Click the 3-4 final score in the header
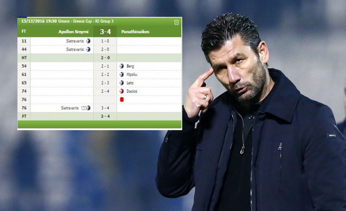This screenshot has height=211, width=346. 105,32
